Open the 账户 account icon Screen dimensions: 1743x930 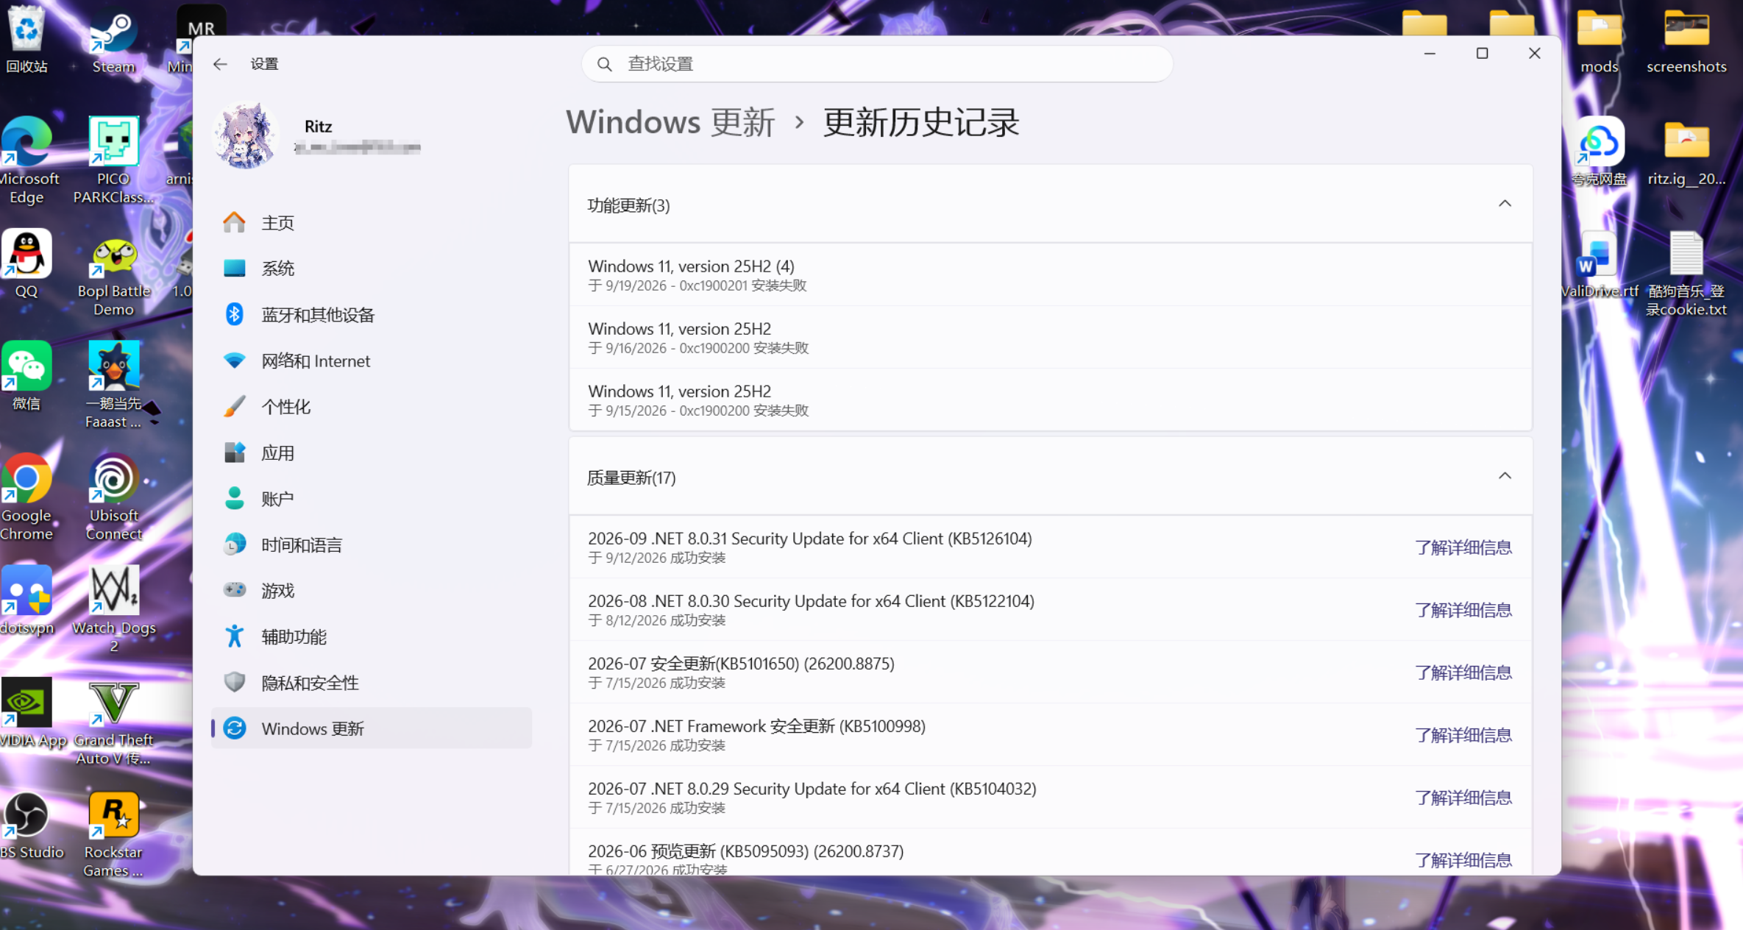[x=234, y=498]
